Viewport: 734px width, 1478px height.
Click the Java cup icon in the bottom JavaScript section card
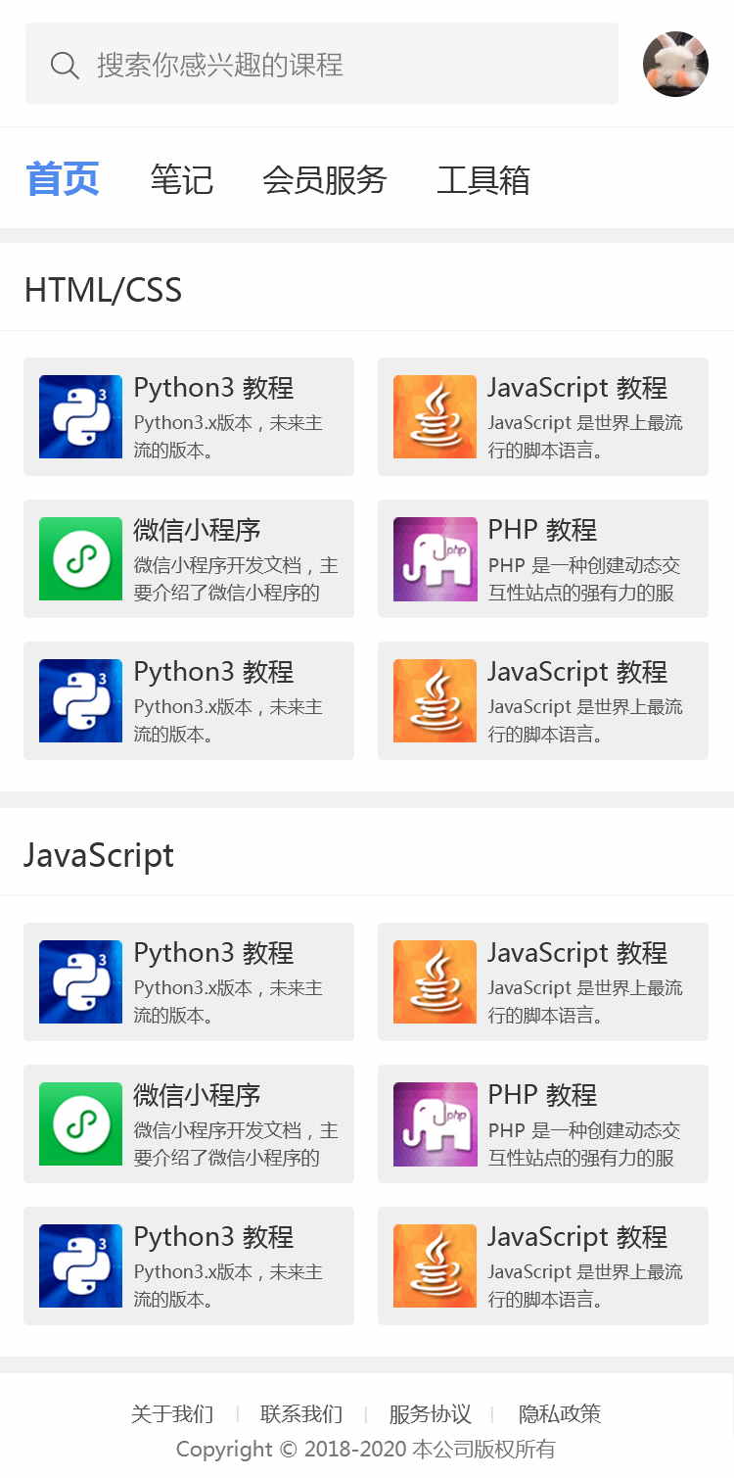(435, 1265)
